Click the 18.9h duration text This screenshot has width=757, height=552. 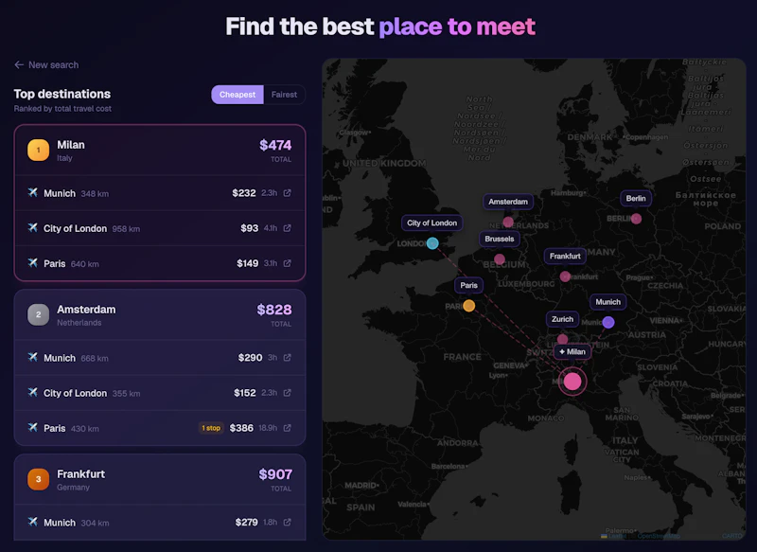268,428
